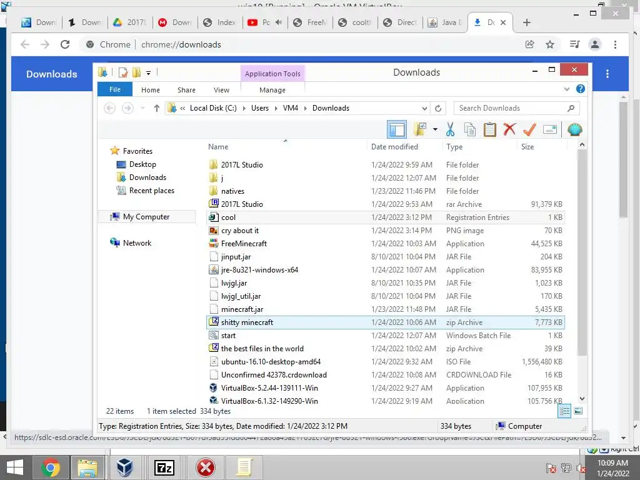Refresh the Downloads folder address bar
The height and width of the screenshot is (480, 640).
pyautogui.click(x=438, y=108)
